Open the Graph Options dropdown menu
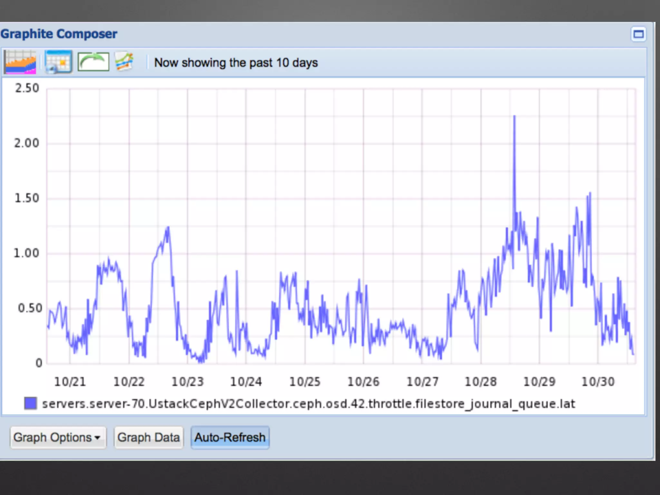Viewport: 660px width, 495px height. 58,438
